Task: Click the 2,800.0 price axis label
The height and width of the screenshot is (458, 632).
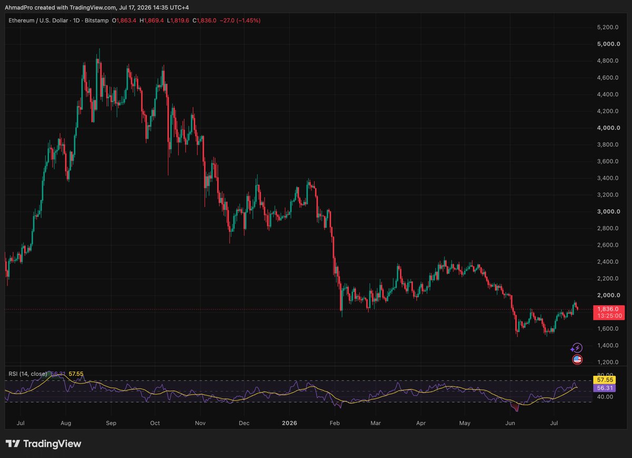Action: tap(607, 228)
